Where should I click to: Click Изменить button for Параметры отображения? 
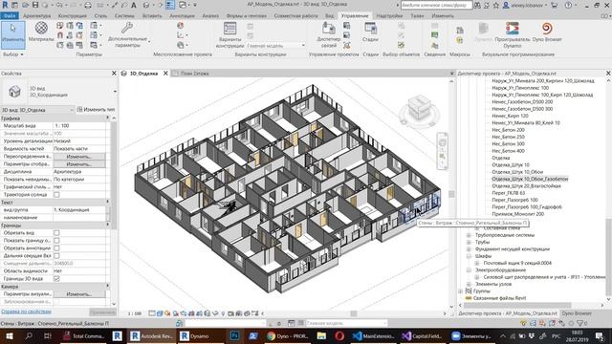(x=79, y=164)
